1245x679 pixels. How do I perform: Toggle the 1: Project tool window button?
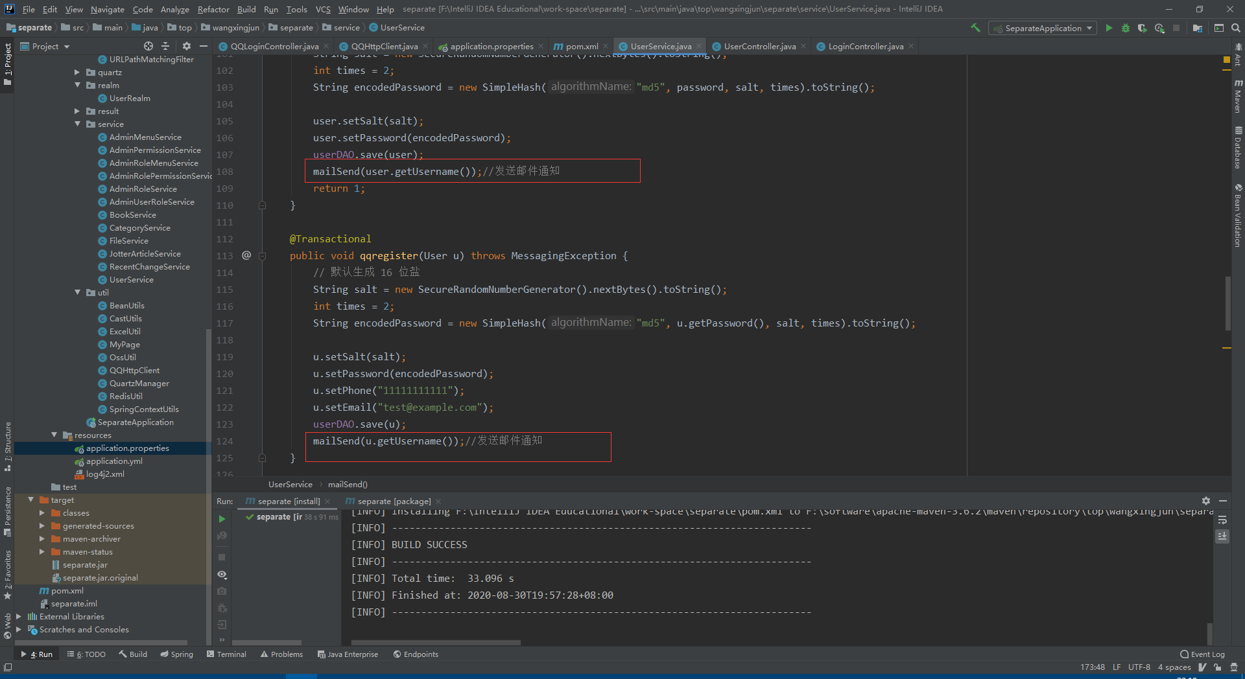click(8, 67)
